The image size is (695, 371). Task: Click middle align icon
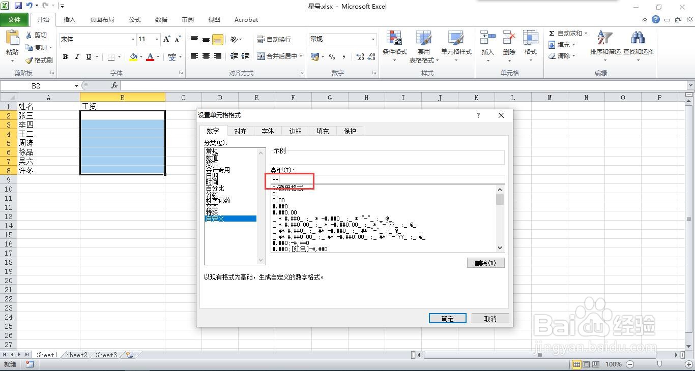click(x=206, y=39)
